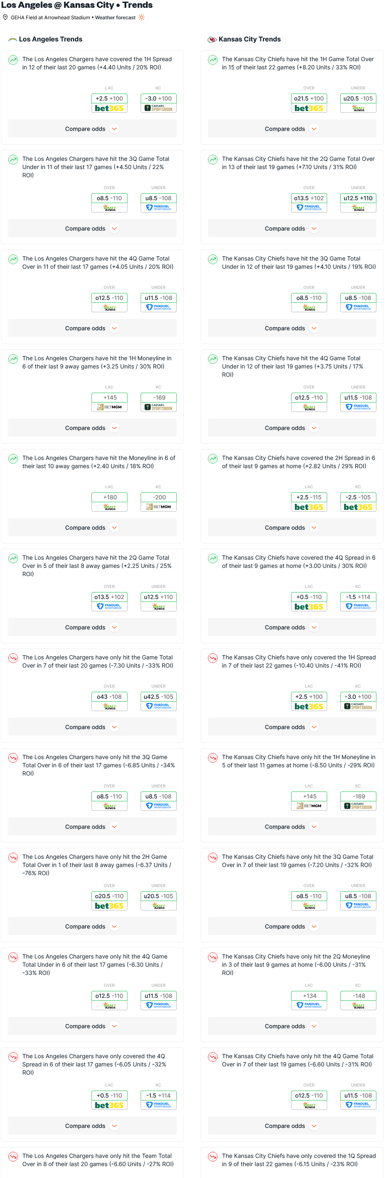385x1178 pixels.
Task: Click BetMGM logo under +145 Chargers 1H Moneyline
Action: (x=109, y=407)
